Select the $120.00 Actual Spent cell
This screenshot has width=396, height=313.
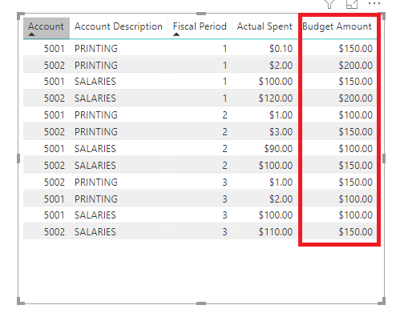tap(276, 98)
